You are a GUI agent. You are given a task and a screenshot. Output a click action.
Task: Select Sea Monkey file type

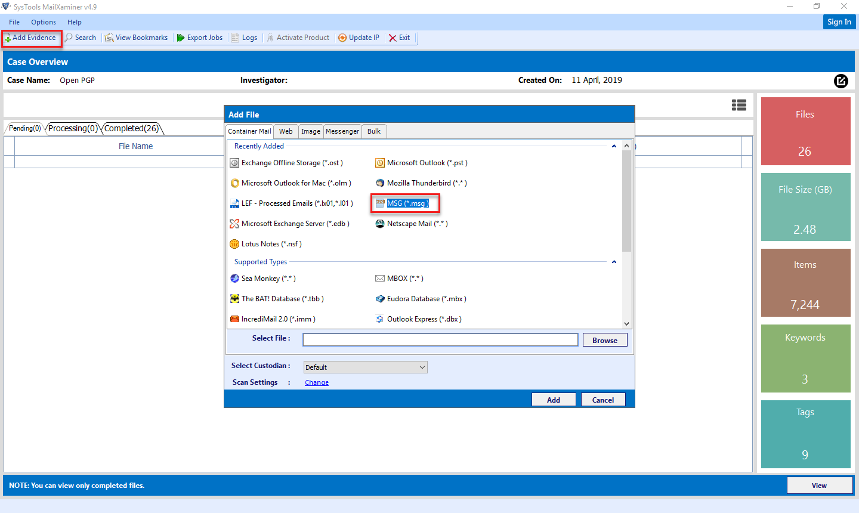point(263,279)
